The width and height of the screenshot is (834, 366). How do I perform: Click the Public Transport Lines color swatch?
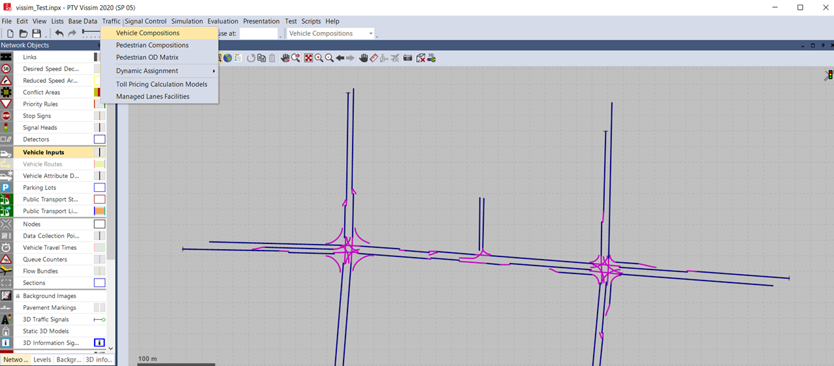(x=99, y=211)
